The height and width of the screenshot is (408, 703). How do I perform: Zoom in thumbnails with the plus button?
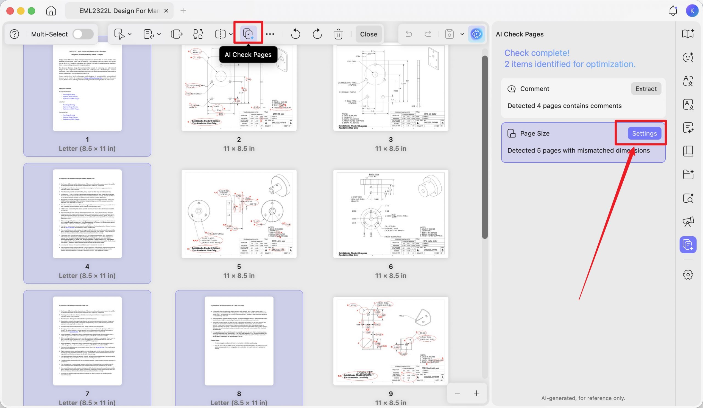[477, 393]
